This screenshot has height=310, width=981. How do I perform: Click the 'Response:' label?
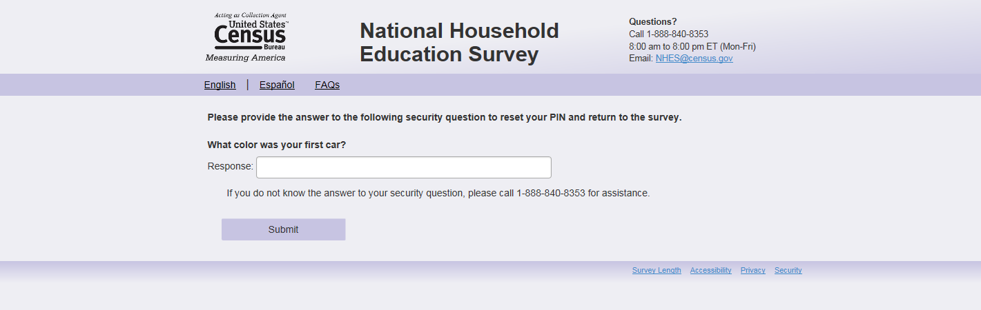[x=230, y=167]
